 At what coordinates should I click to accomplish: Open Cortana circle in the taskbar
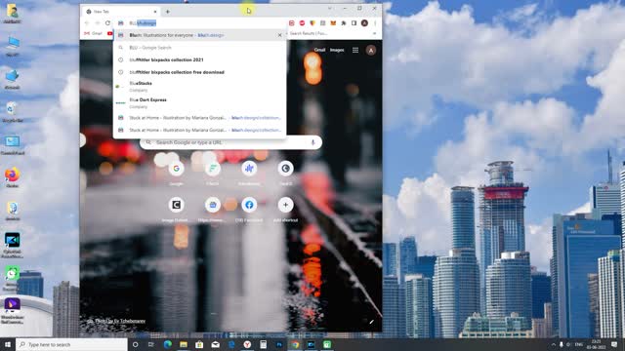(x=135, y=344)
